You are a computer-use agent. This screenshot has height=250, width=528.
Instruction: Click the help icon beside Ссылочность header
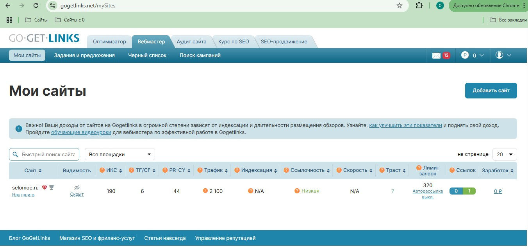click(x=286, y=170)
